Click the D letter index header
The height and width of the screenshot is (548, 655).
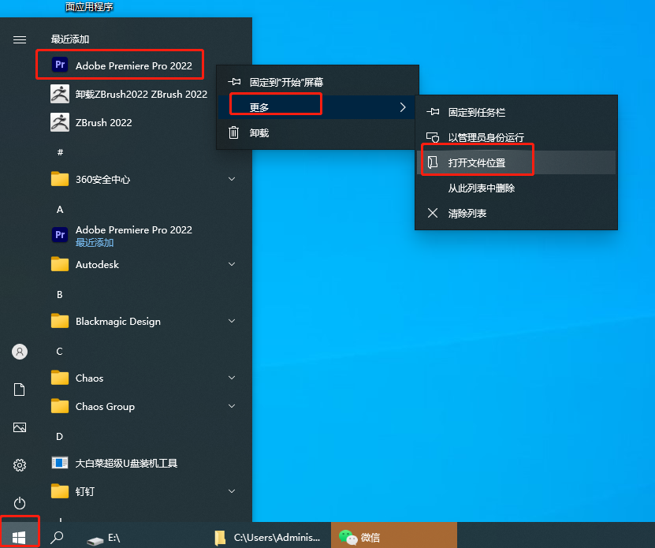(60, 437)
